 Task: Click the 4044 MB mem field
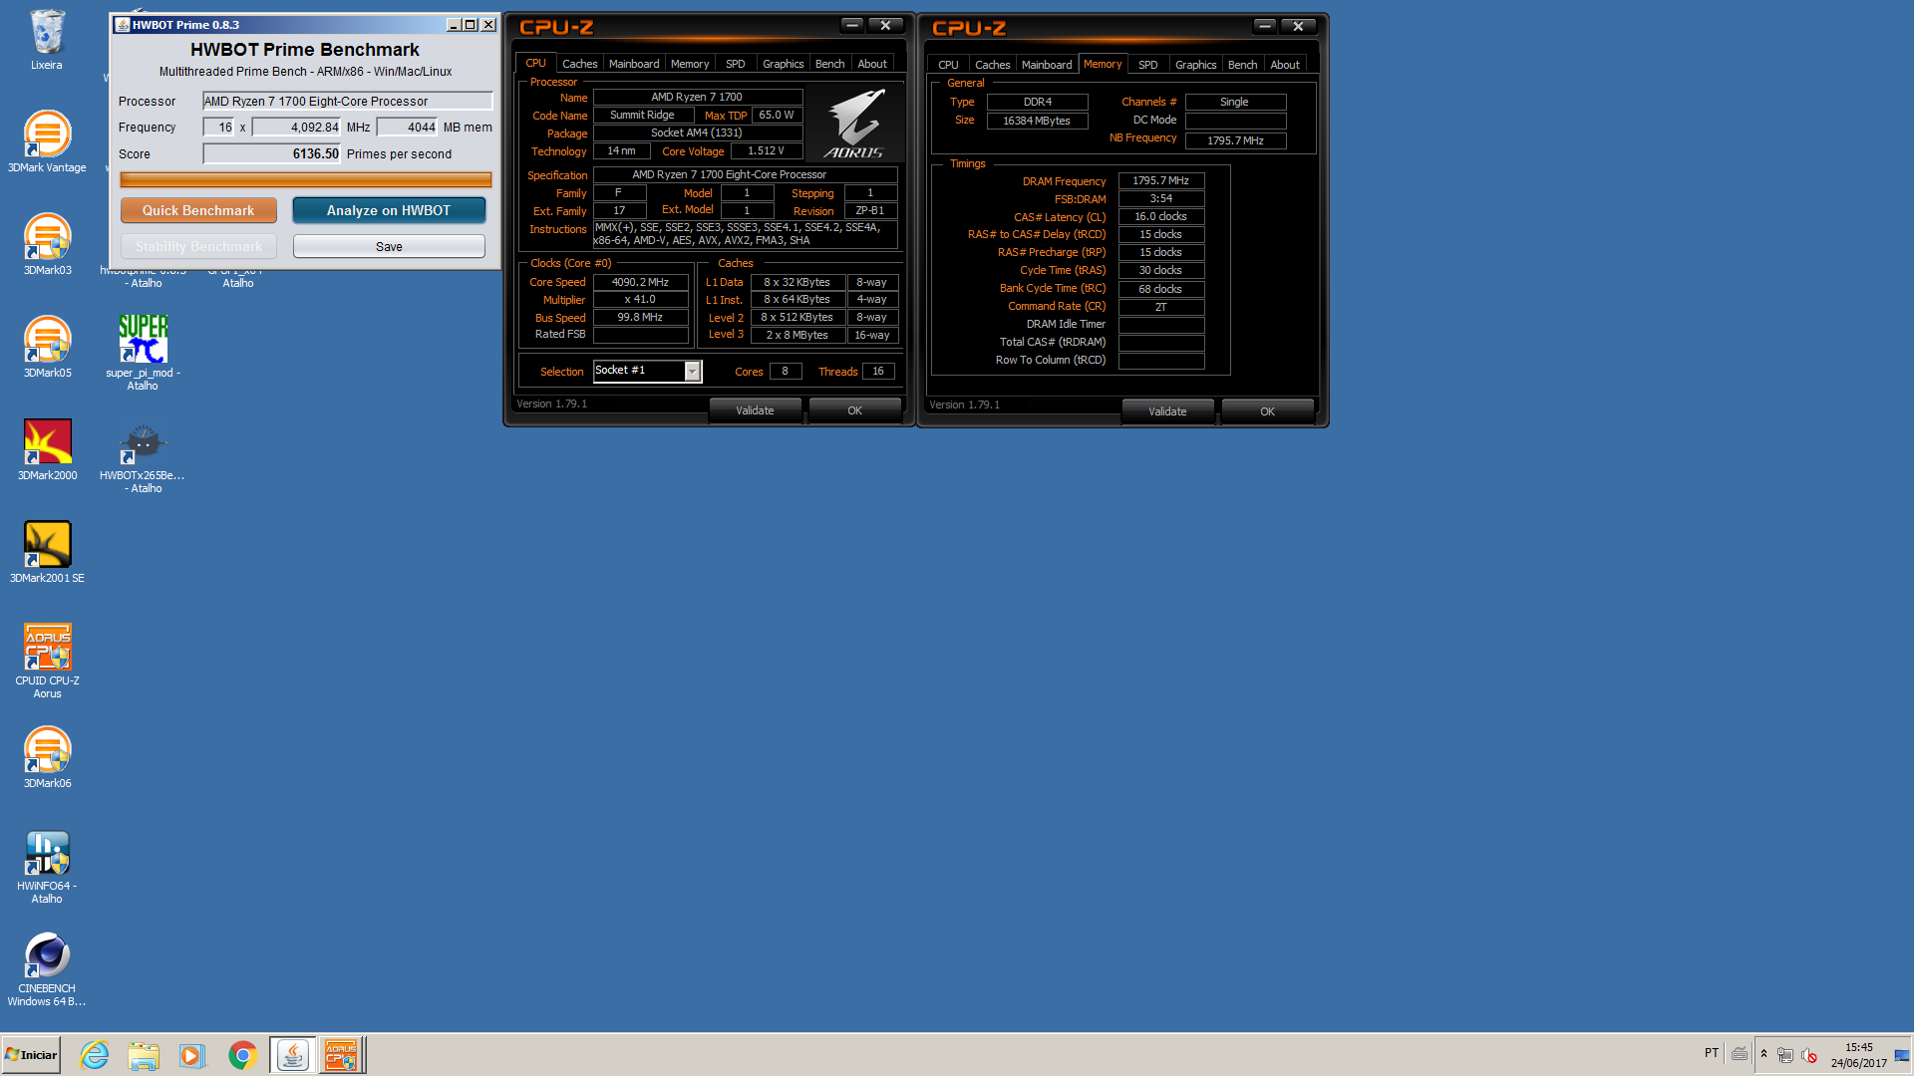click(408, 127)
